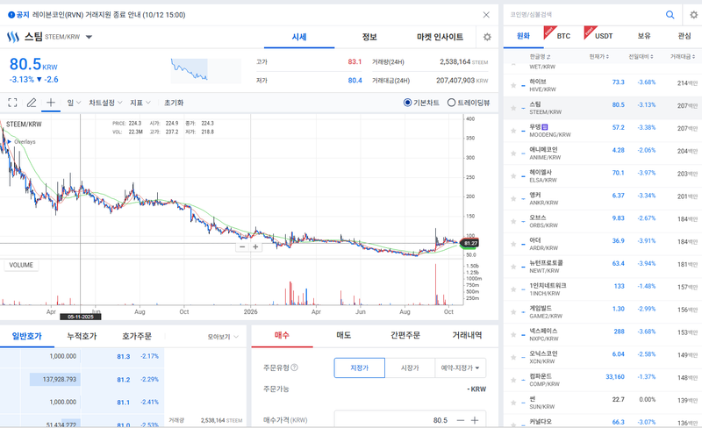The height and width of the screenshot is (428, 702).
Task: Switch to 정보 tab
Action: [369, 37]
